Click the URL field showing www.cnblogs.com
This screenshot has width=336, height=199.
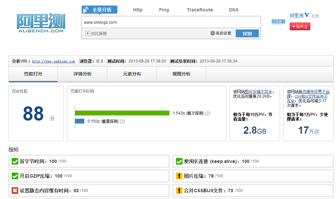coord(171,22)
